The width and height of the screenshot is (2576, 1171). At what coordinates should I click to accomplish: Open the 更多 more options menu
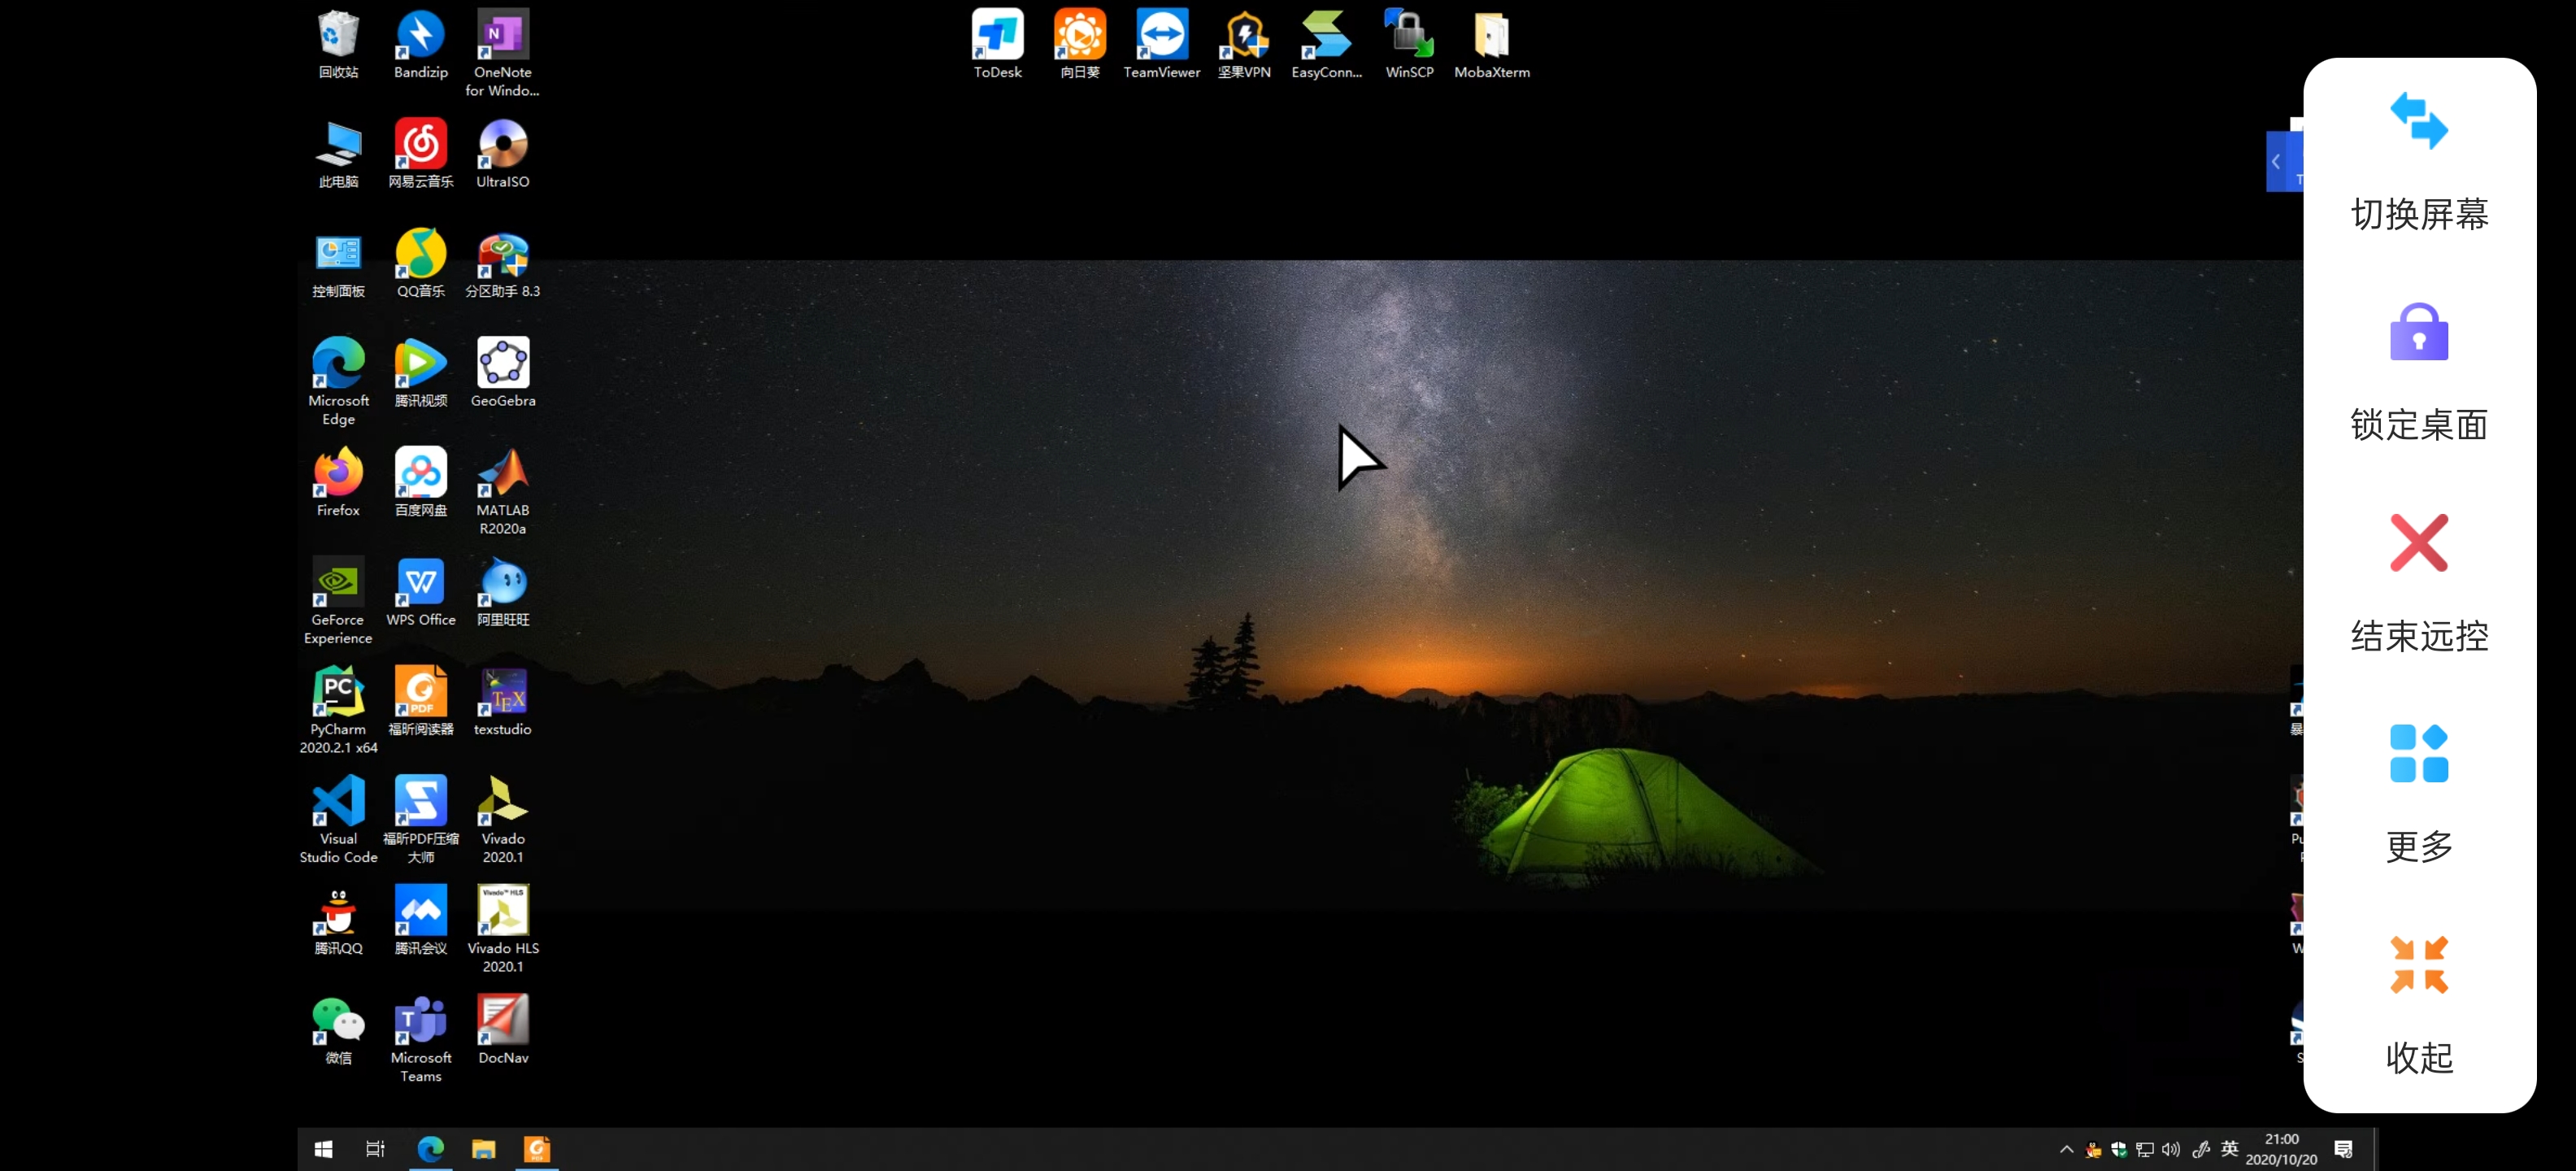point(2418,753)
